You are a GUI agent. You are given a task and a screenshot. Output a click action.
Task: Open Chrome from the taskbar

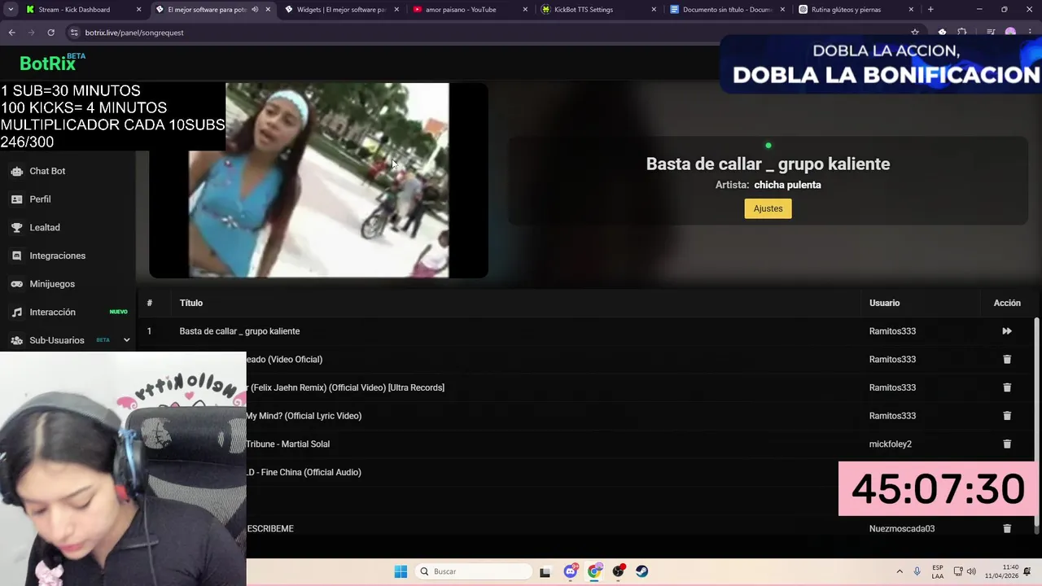coord(594,571)
